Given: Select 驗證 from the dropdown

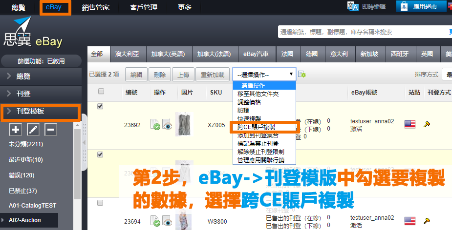Looking at the screenshot, I should 264,111.
